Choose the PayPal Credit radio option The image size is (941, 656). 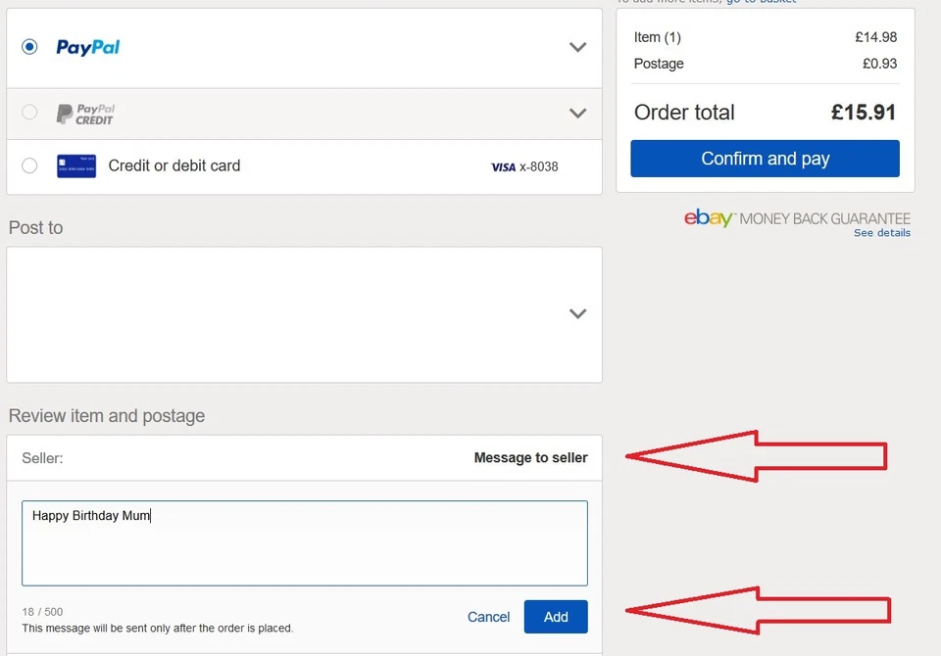point(29,113)
